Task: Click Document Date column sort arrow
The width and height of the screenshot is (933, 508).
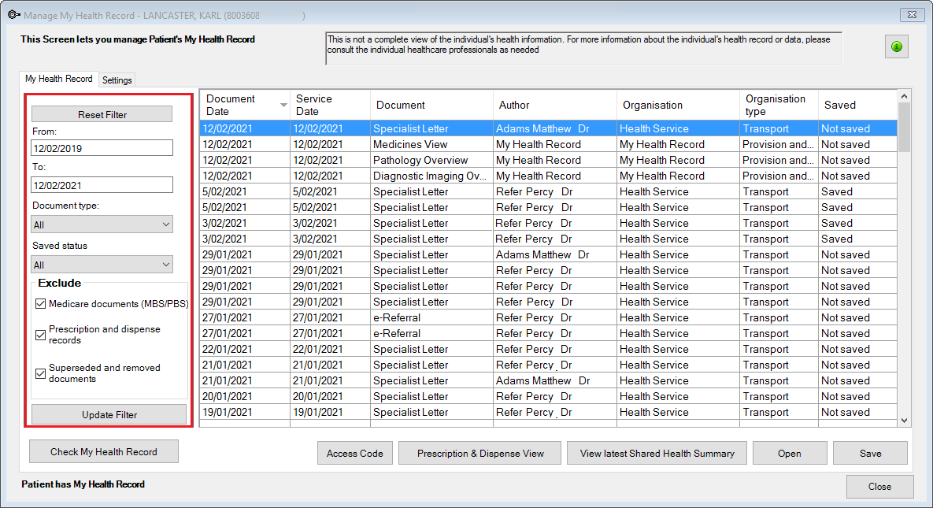Action: click(283, 105)
